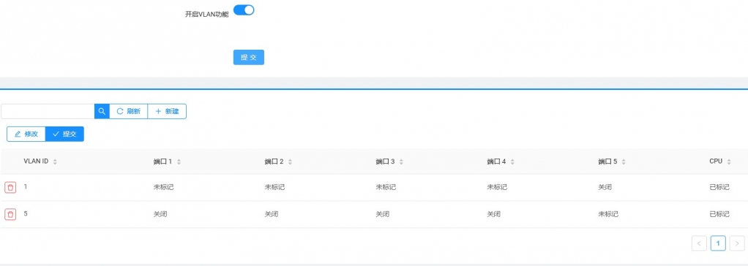Sort by the VLAN ID column arrows
The height and width of the screenshot is (266, 748).
(x=55, y=161)
